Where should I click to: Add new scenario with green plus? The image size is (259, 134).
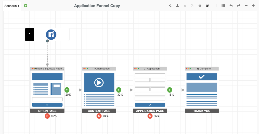click(x=25, y=6)
